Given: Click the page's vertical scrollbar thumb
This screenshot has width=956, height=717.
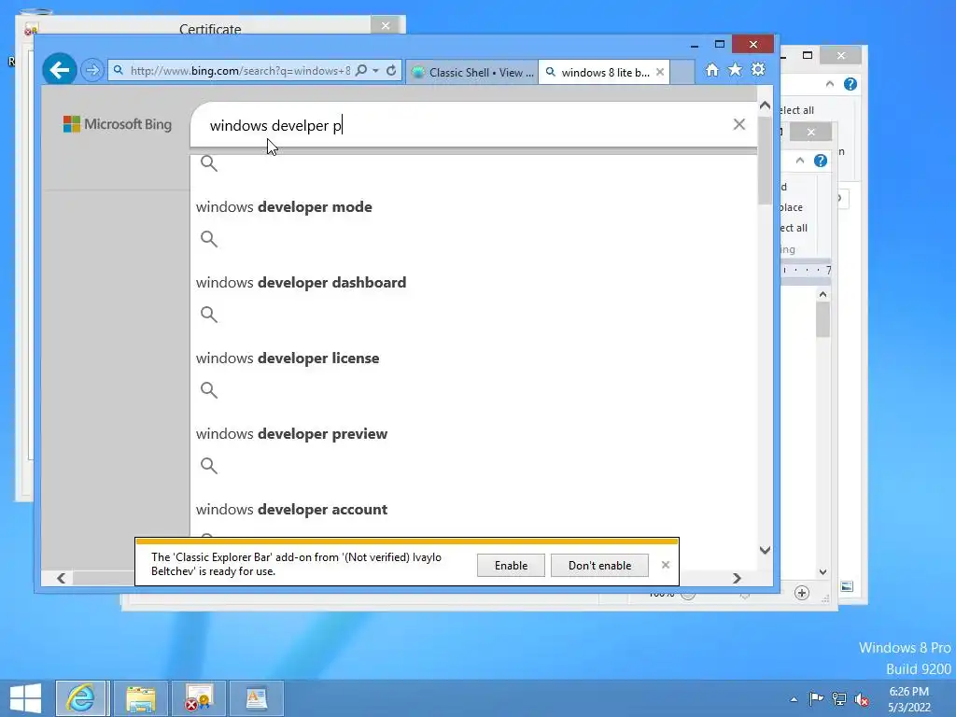Looking at the screenshot, I should pos(765,161).
